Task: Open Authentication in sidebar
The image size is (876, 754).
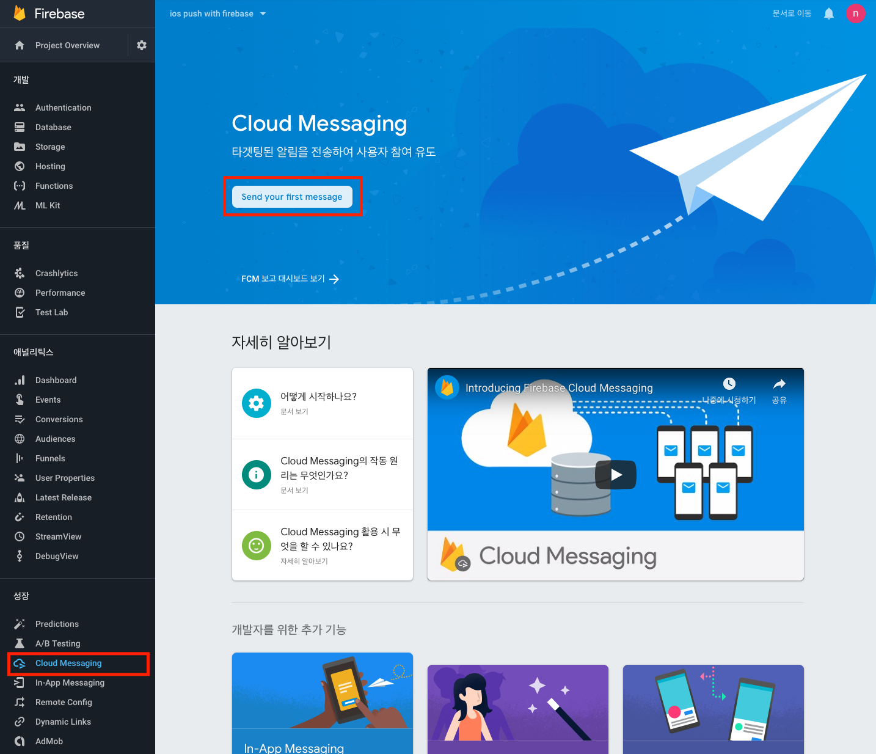Action: 78,108
